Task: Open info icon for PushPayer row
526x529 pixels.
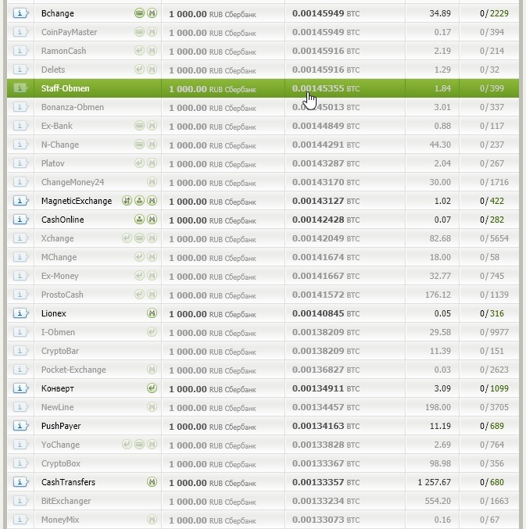Action: [x=20, y=426]
